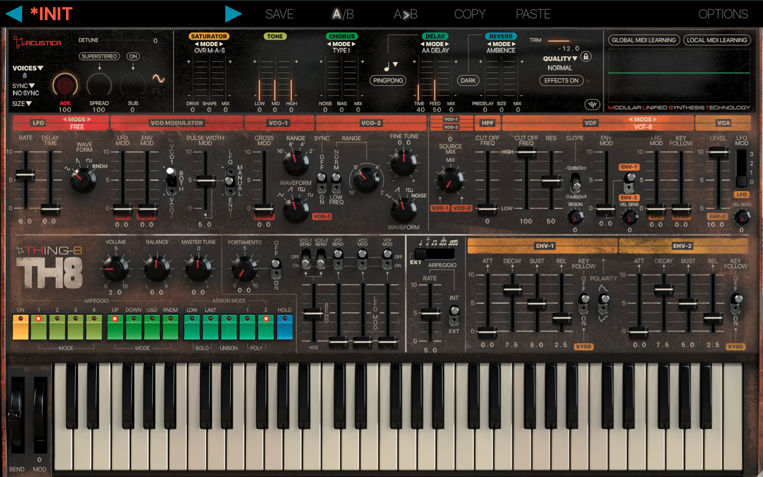Click the AGE knob
The width and height of the screenshot is (763, 477).
pyautogui.click(x=65, y=85)
